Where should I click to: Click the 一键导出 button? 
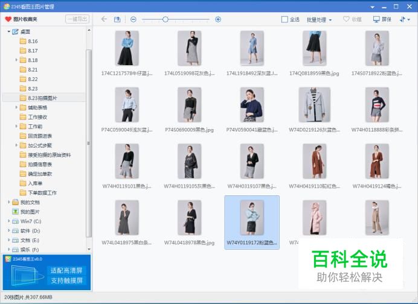click(x=77, y=19)
